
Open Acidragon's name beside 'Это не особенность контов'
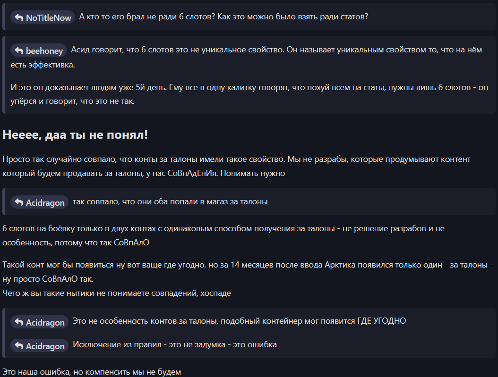[x=45, y=322]
